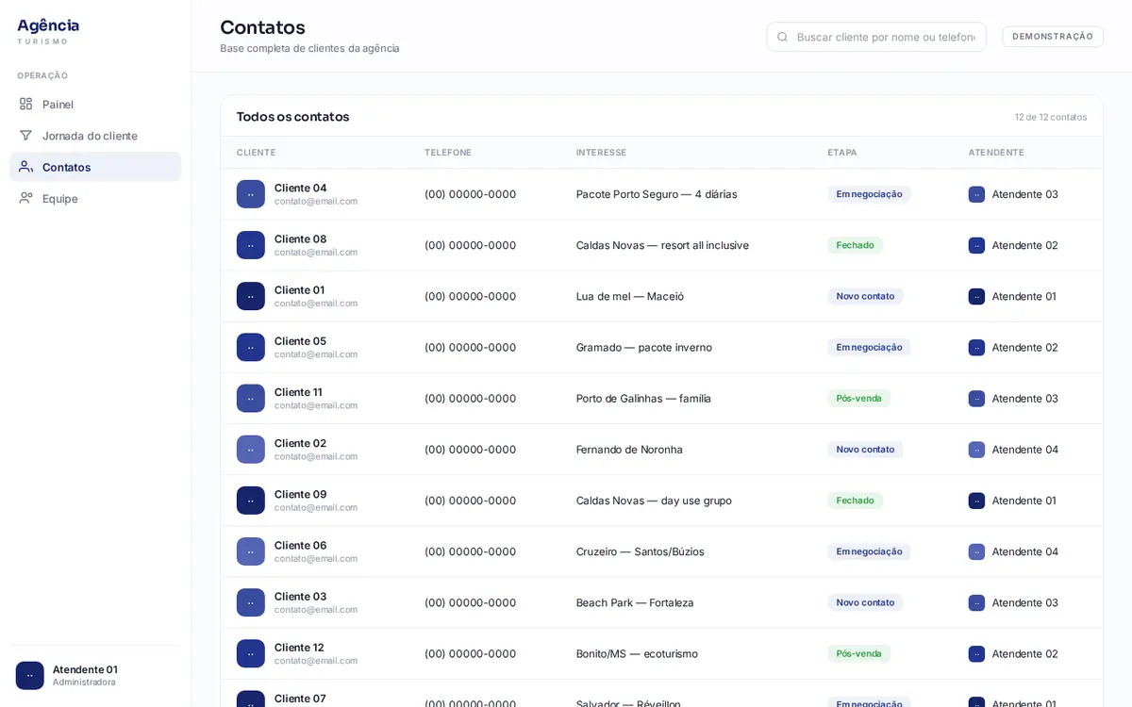This screenshot has height=707, width=1132.
Task: Go to the Equipe section
Action: (95, 198)
